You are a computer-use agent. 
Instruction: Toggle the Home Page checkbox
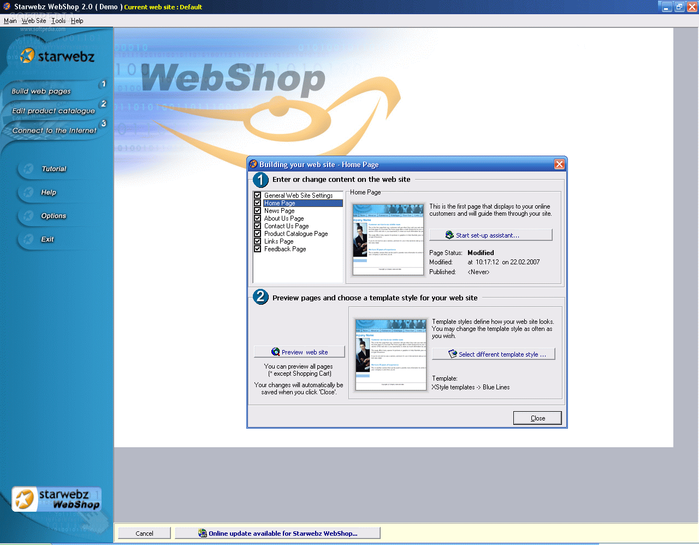[257, 203]
